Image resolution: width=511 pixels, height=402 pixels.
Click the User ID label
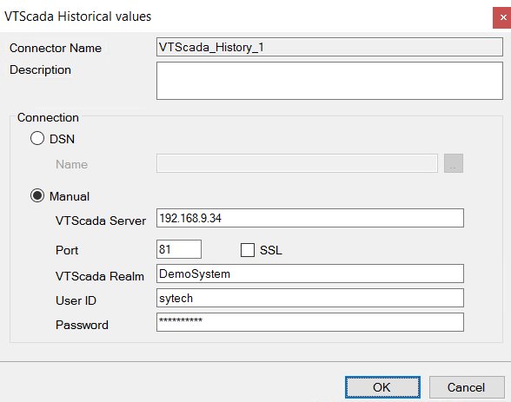click(x=76, y=300)
